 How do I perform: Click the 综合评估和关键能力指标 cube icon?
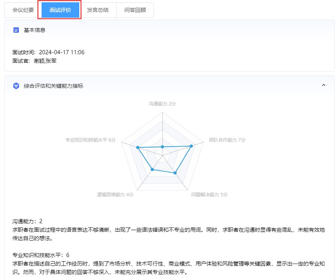pos(16,86)
